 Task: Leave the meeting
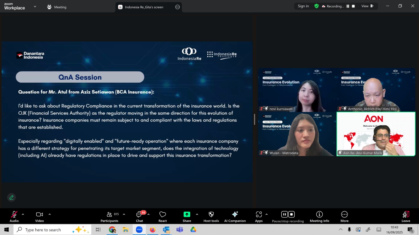pyautogui.click(x=406, y=216)
